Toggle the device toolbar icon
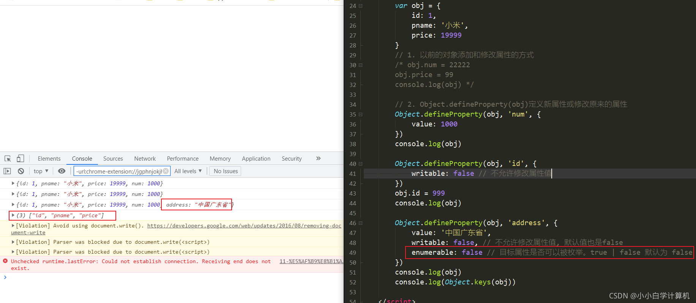This screenshot has height=303, width=696. pos(20,158)
